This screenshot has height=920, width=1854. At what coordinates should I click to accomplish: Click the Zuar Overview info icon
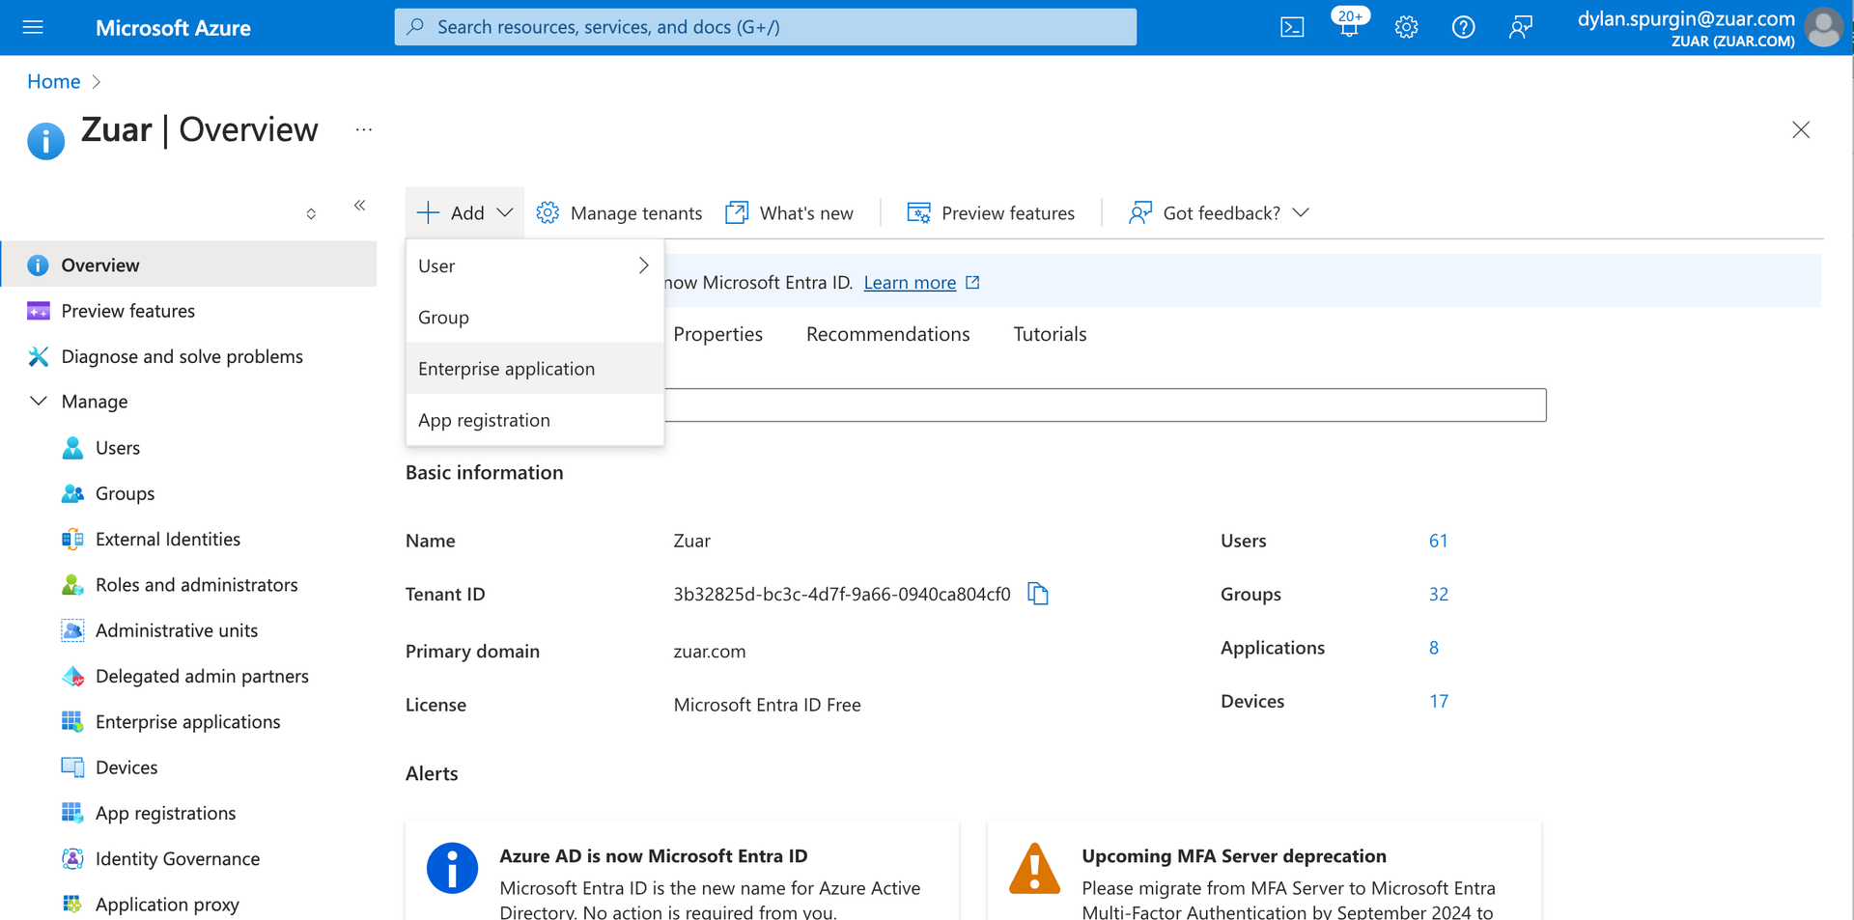45,141
